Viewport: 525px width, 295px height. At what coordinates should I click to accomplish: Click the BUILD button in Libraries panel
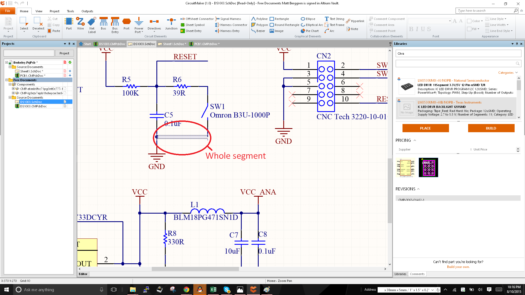[491, 128]
